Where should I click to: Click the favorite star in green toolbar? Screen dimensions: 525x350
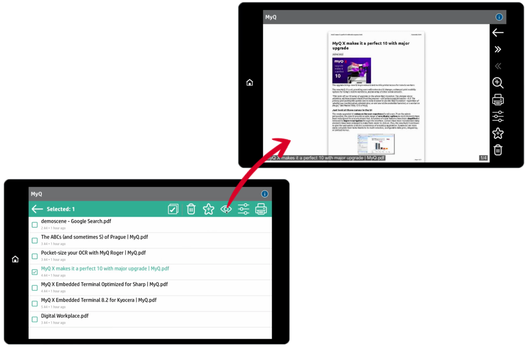[208, 209]
